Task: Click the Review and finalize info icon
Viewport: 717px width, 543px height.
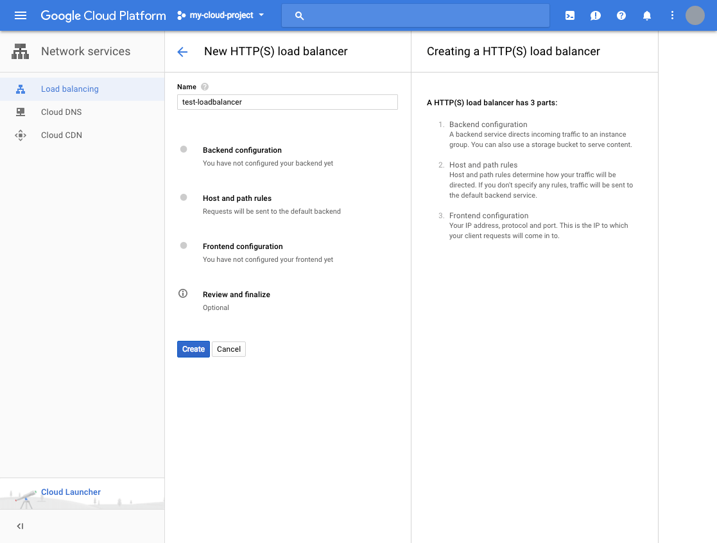Action: 183,293
